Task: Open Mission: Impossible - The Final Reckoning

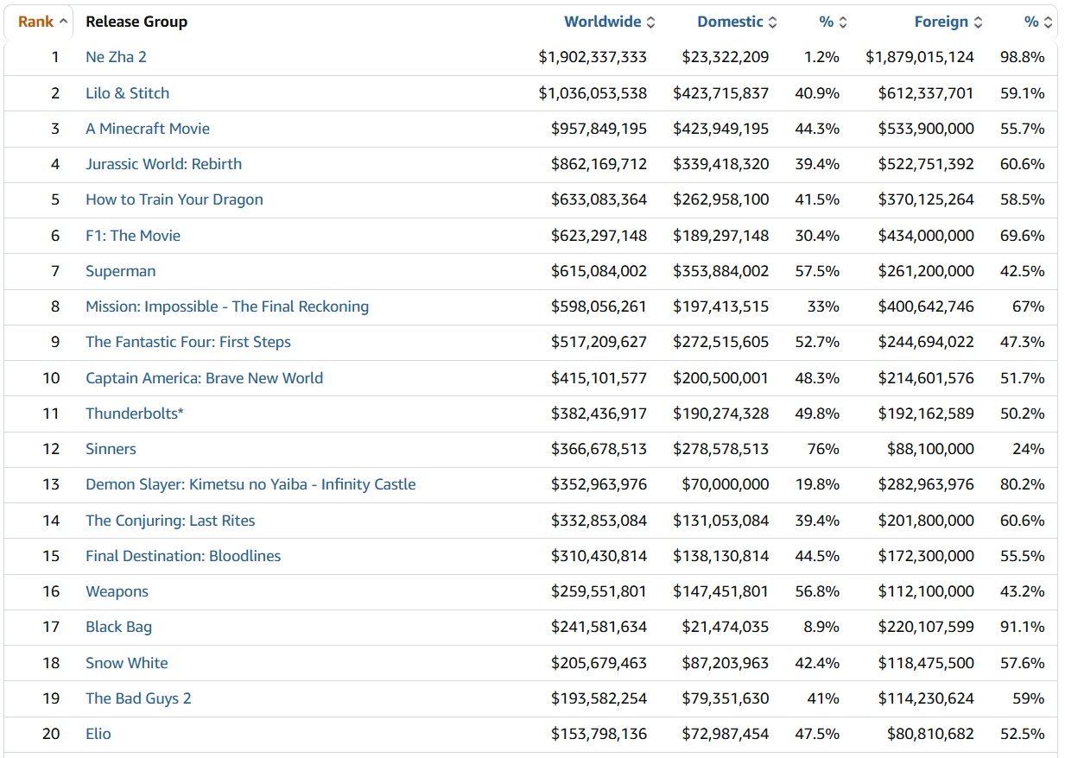Action: pos(227,306)
